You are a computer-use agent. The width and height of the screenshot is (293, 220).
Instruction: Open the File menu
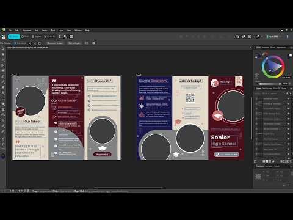(10, 31)
